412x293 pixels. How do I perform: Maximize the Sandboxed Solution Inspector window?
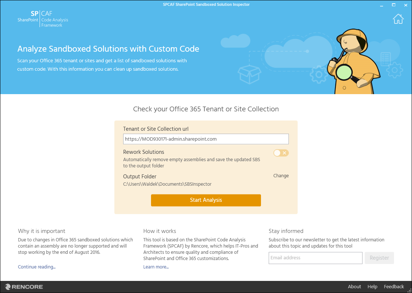pos(394,5)
